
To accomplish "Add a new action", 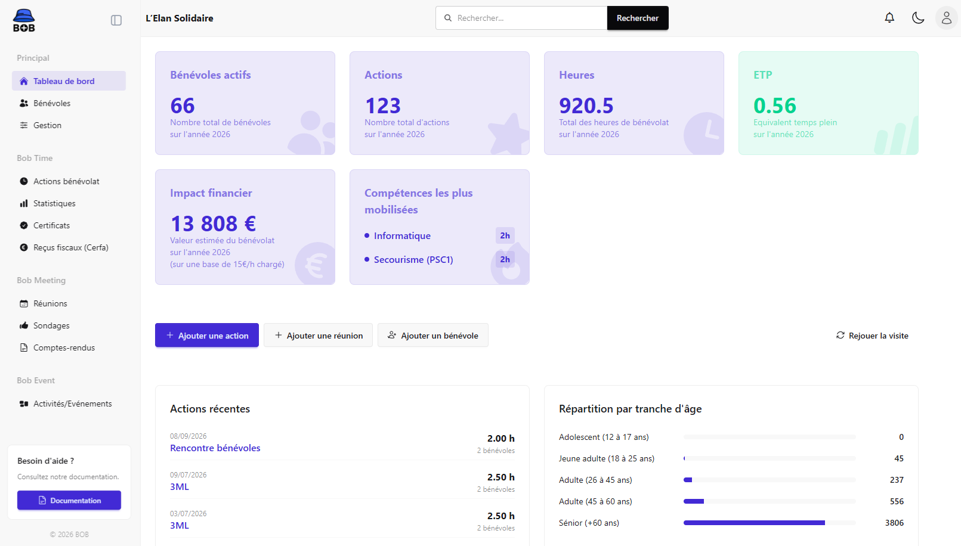I will coord(207,335).
